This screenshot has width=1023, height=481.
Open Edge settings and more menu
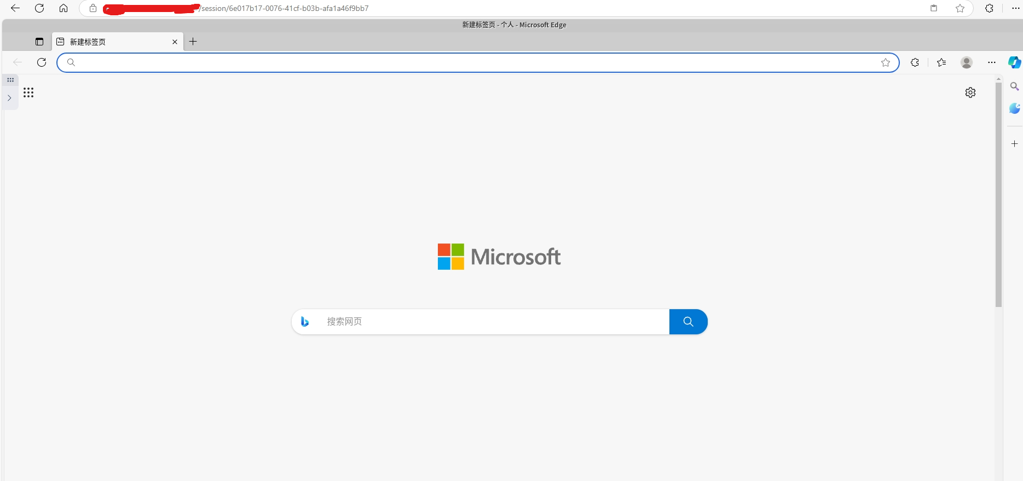pyautogui.click(x=992, y=62)
